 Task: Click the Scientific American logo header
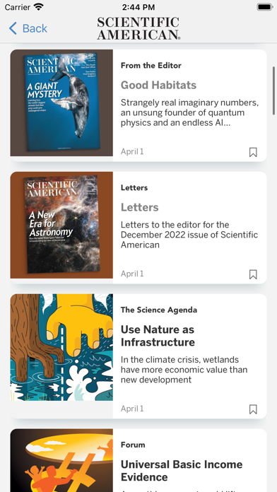(138, 28)
